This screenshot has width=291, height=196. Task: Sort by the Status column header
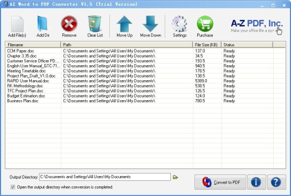point(247,45)
